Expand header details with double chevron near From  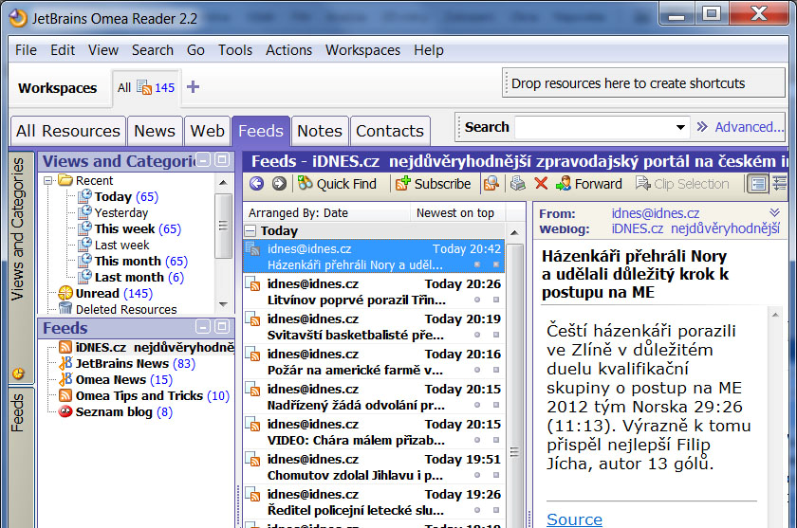pyautogui.click(x=774, y=212)
